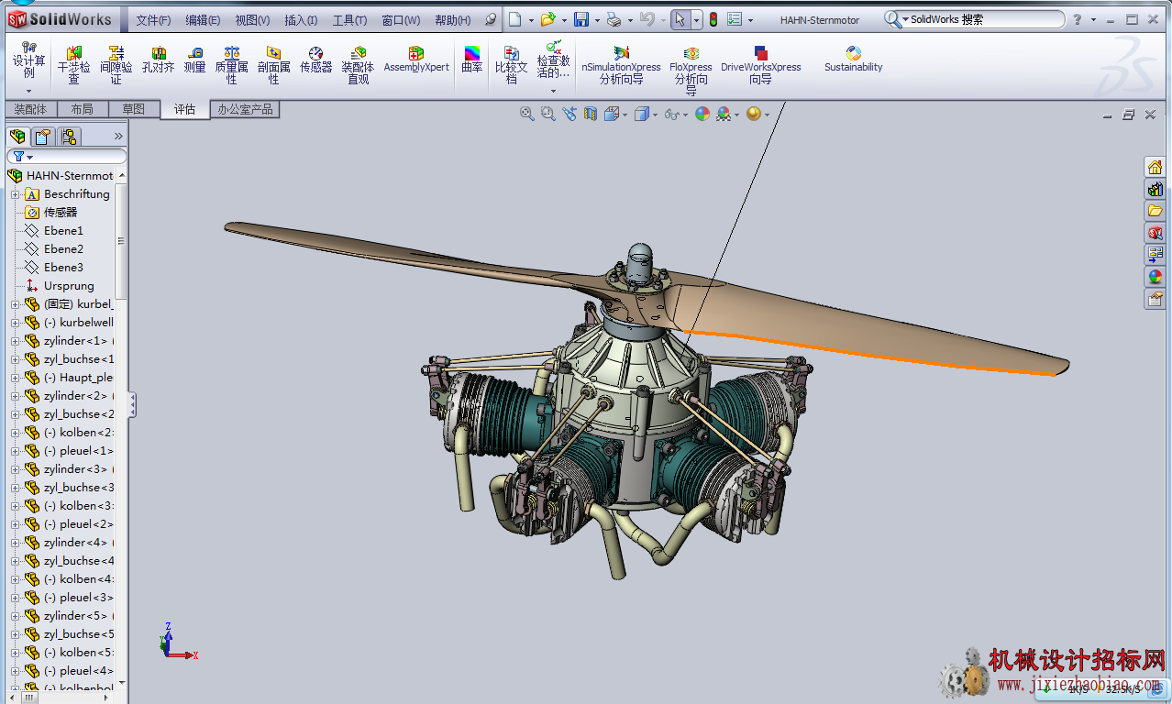This screenshot has height=704, width=1172.
Task: Switch to the PropertyManager tab icon
Action: tap(42, 137)
